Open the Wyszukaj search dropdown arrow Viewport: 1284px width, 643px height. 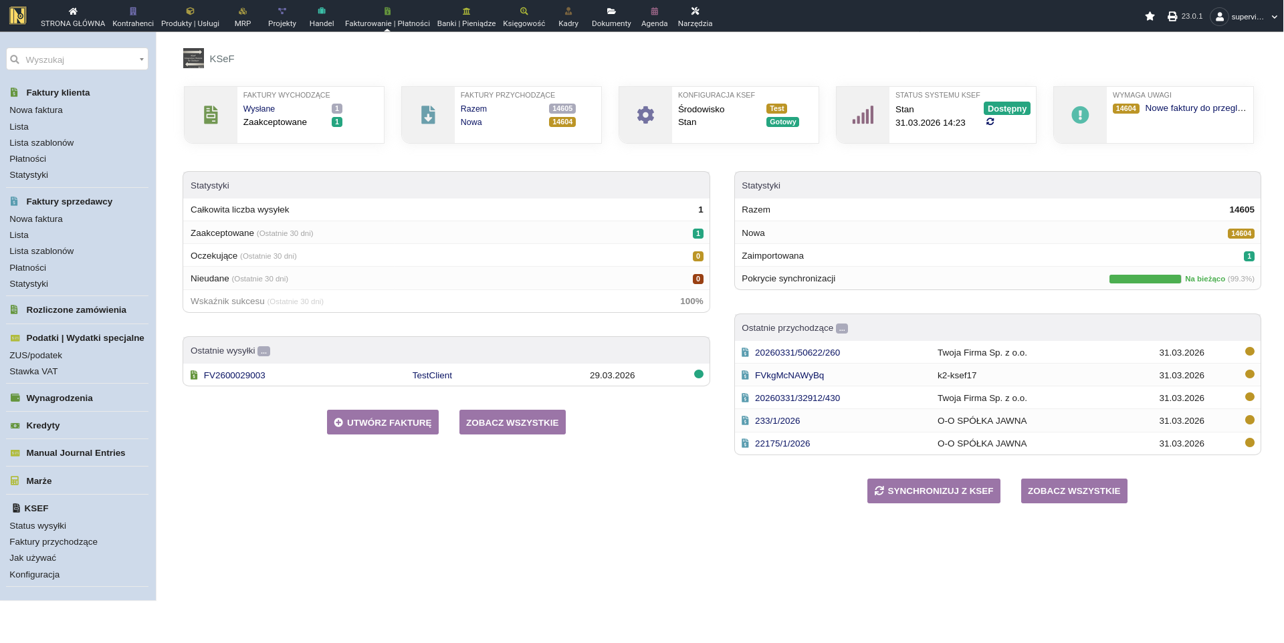pos(141,59)
